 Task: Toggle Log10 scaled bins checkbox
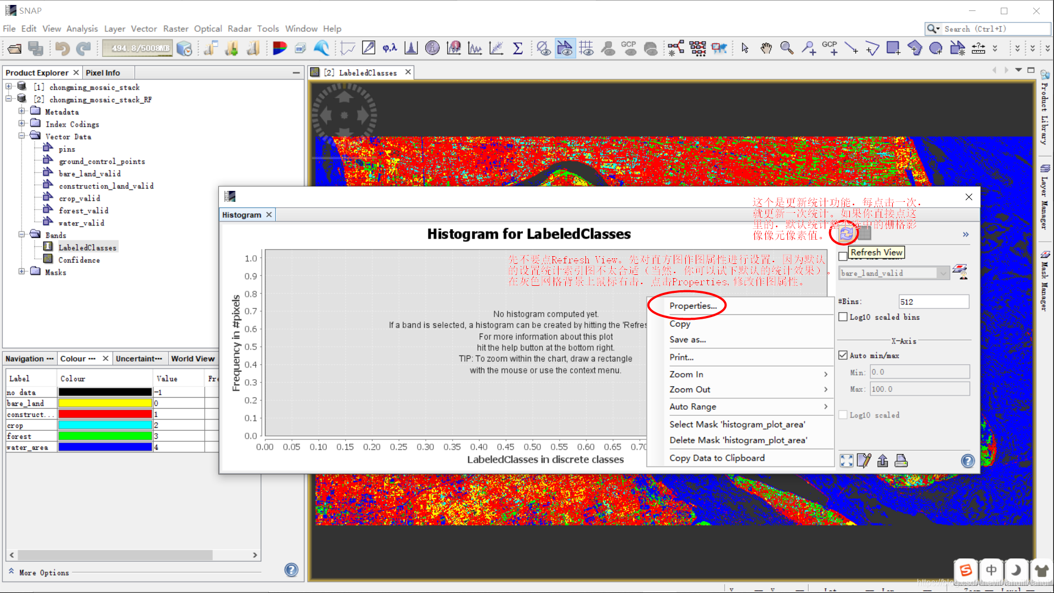[842, 317]
